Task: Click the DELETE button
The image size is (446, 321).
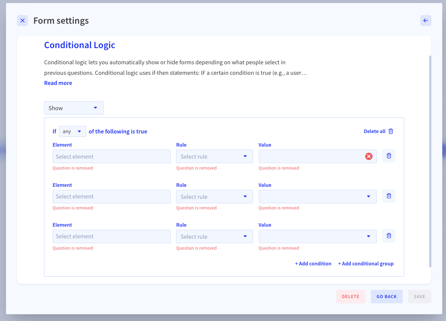Action: 350,297
